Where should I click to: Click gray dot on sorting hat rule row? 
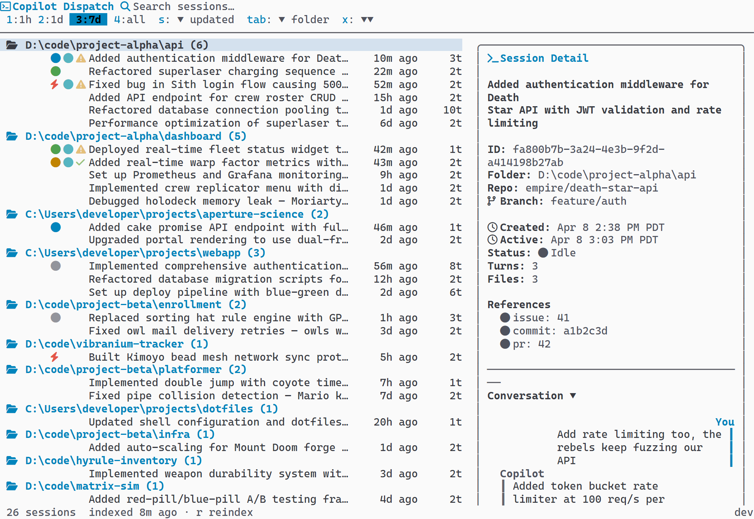[56, 317]
